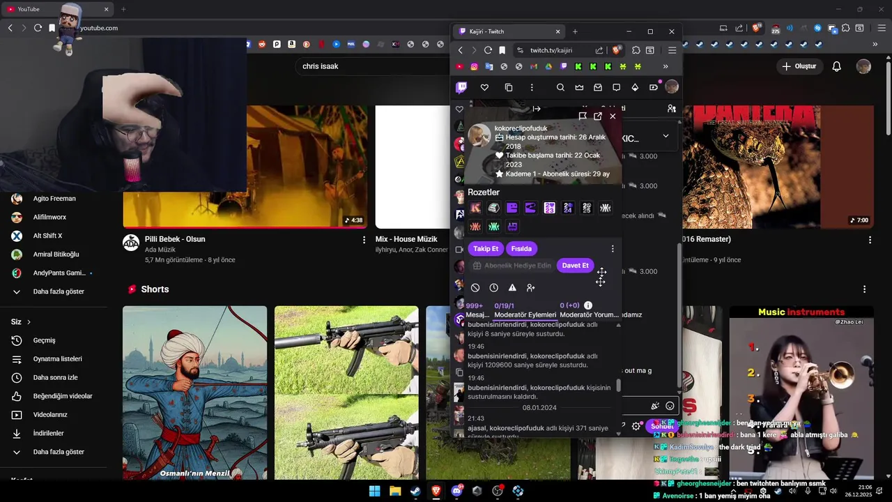892x502 pixels.
Task: Open Beğendiğim videolar in sidebar
Action: pyautogui.click(x=63, y=396)
